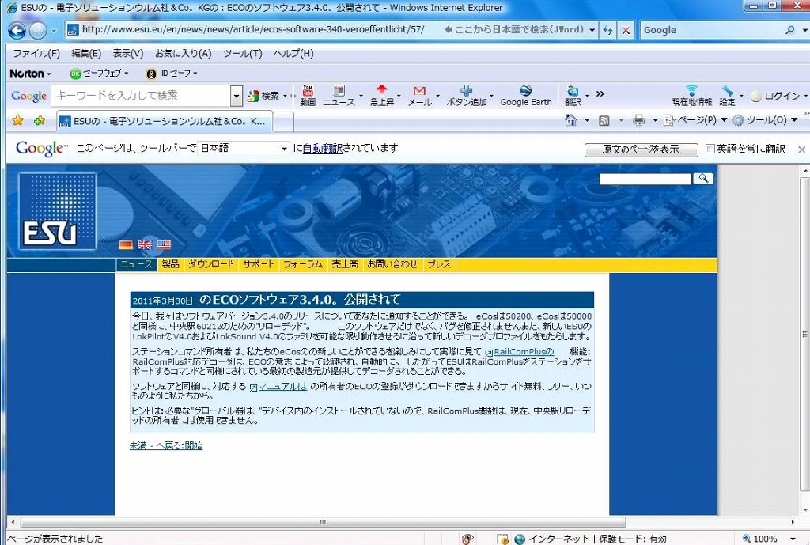Image resolution: width=810 pixels, height=545 pixels.
Task: Go to the Home page icon
Action: 570,120
